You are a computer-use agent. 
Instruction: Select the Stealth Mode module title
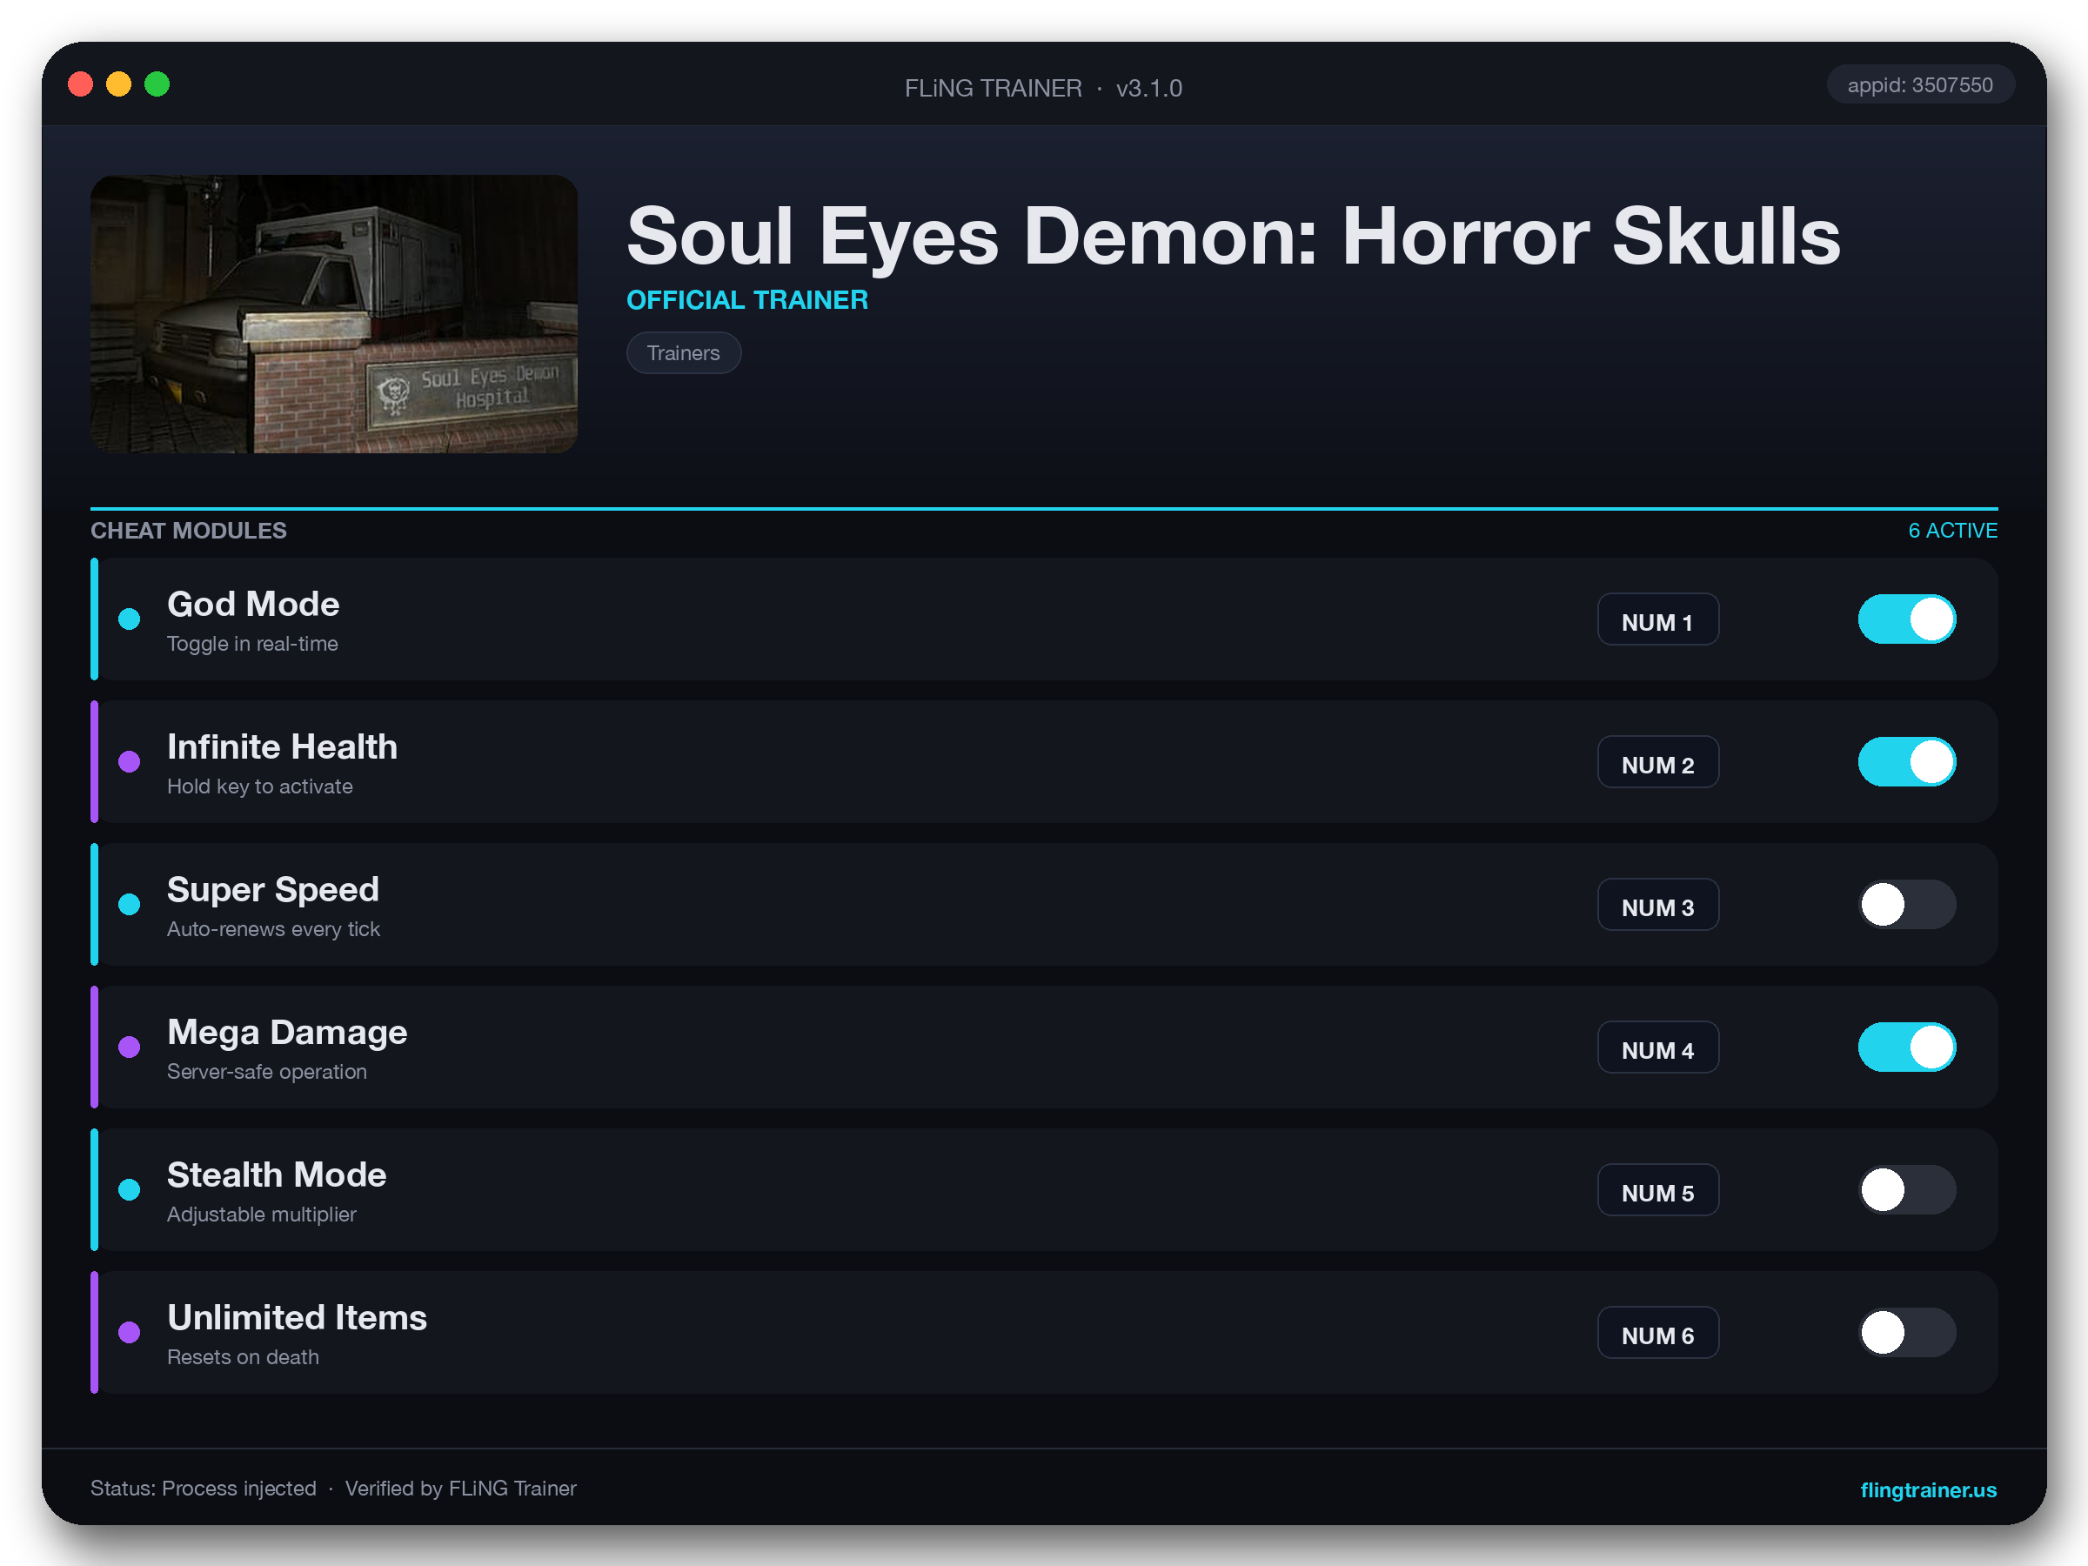[x=277, y=1174]
